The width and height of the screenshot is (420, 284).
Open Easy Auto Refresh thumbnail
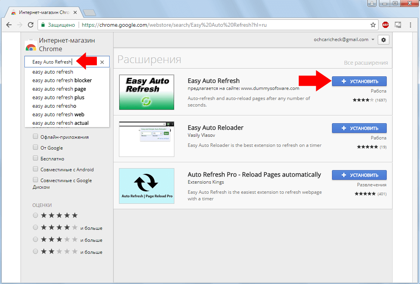[x=146, y=92]
